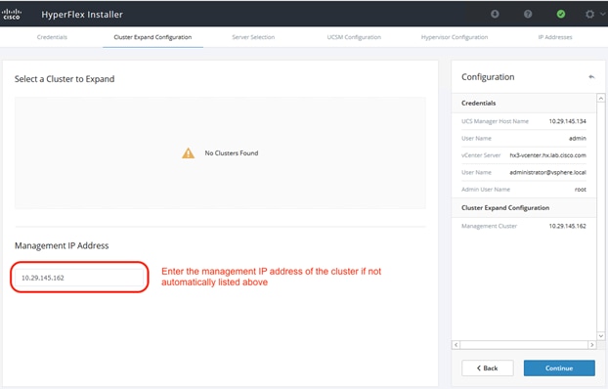
Task: Click the Admin User Name label
Action: 486,190
